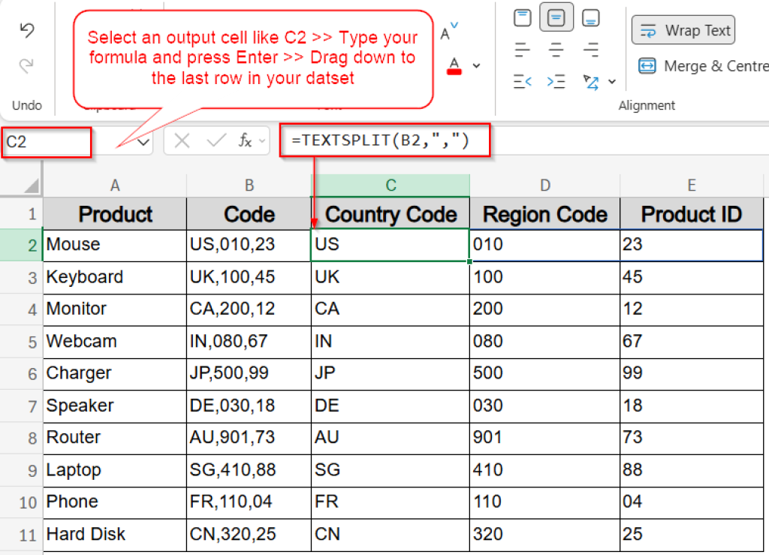This screenshot has height=555, width=769.
Task: Toggle the Middle Align setting
Action: [556, 17]
